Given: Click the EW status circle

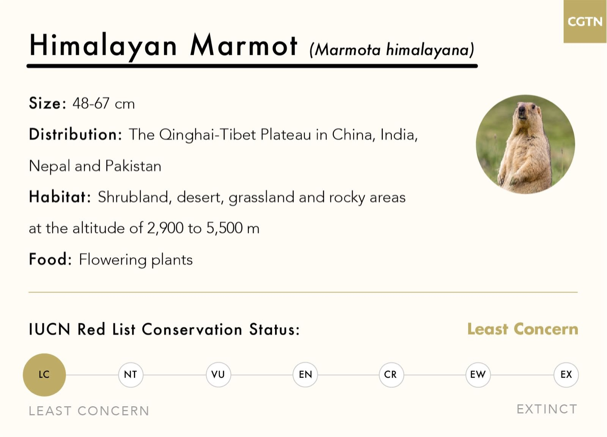Looking at the screenshot, I should [478, 375].
